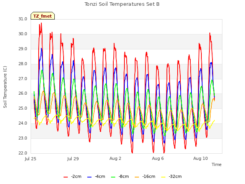Click the Aug 10 x-axis tick label

tap(201, 158)
